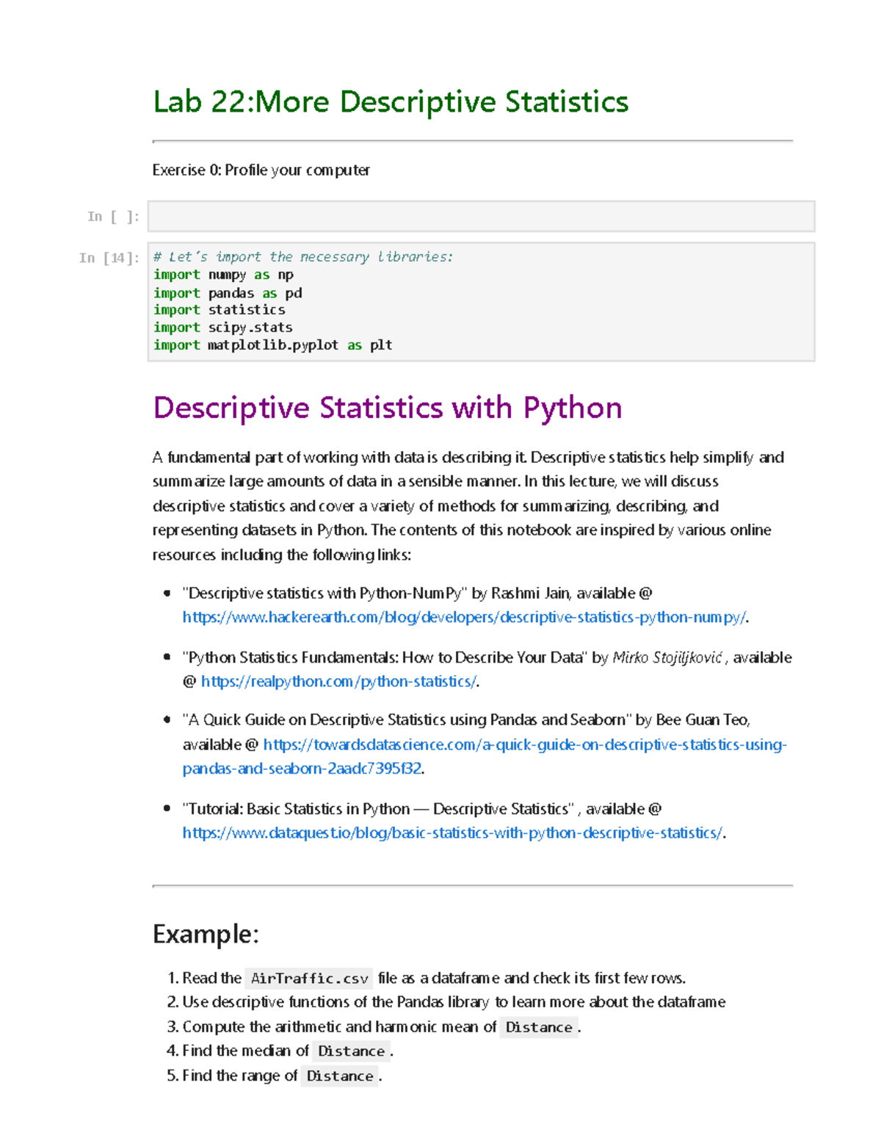
Task: Select the Lab 22 heading
Action: [391, 102]
